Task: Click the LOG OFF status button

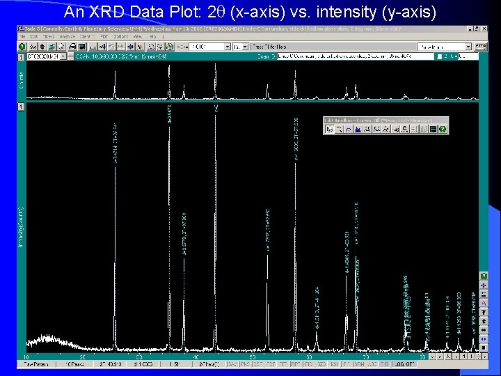Action: tap(405, 364)
